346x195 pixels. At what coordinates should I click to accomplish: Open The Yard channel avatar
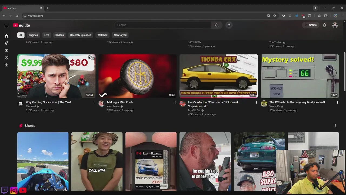[x=21, y=104]
